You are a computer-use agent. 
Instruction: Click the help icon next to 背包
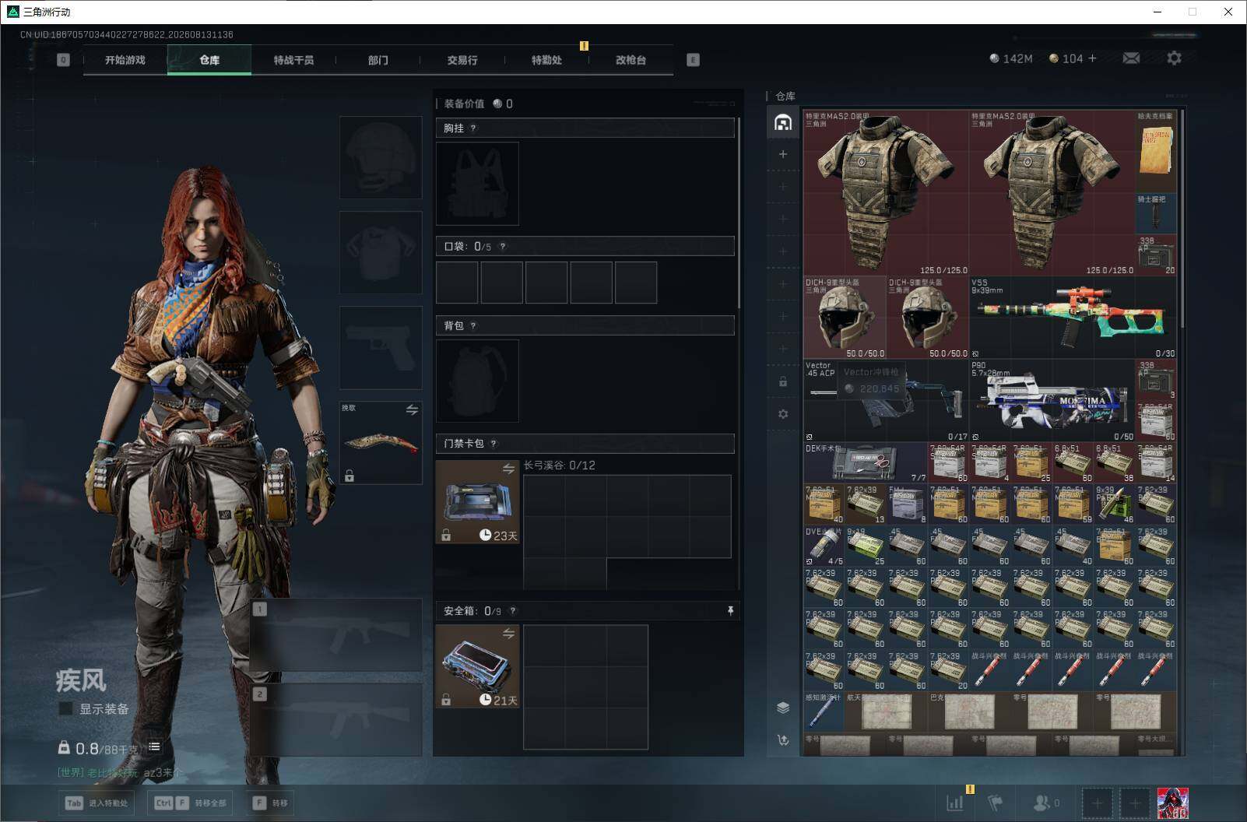(x=473, y=326)
